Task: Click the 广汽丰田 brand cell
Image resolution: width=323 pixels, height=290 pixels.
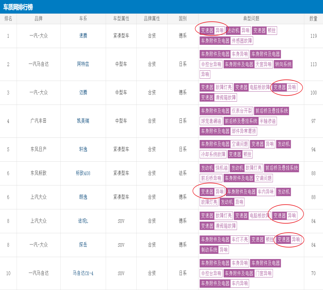Action: point(38,121)
